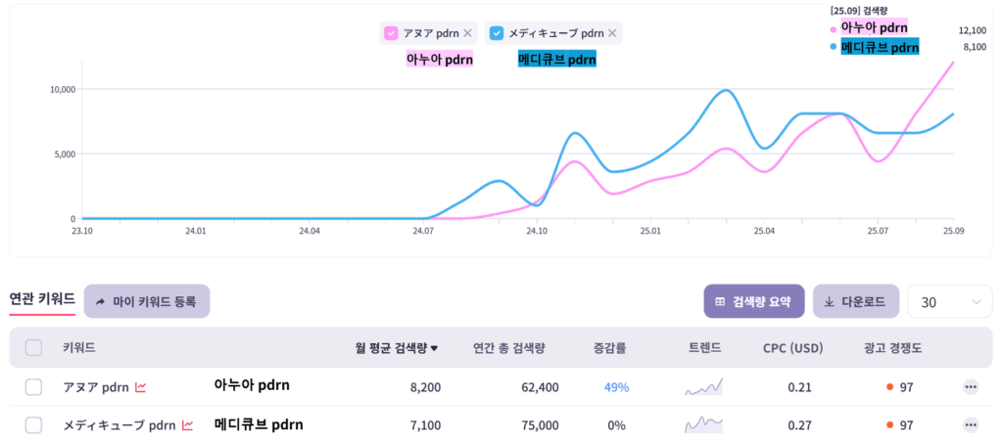Switch to 연관 키워드 tab
Image resolution: width=1003 pixels, height=442 pixels.
click(41, 298)
